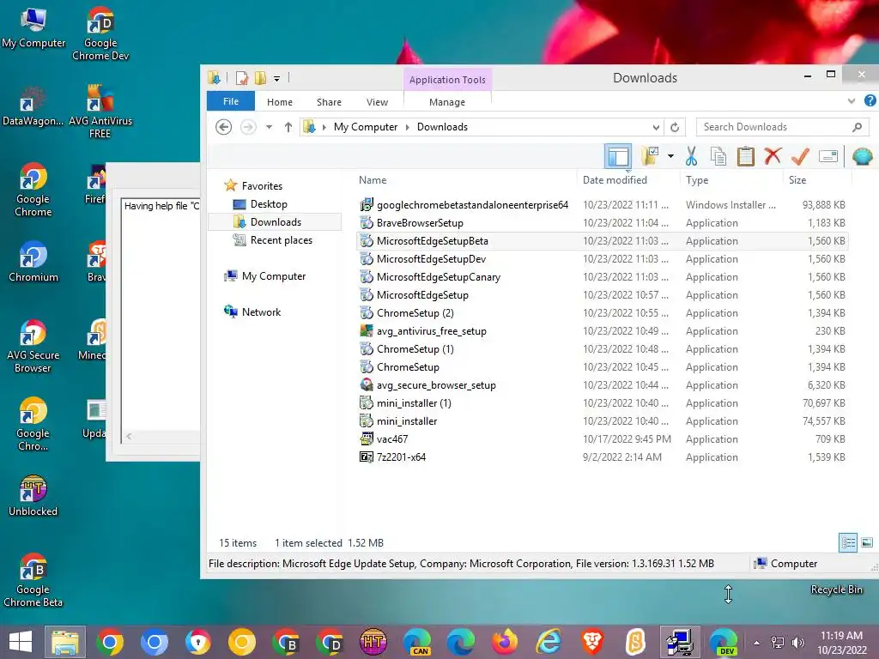This screenshot has height=659, width=879.
Task: Click the orange checkmark Properties icon
Action: pyautogui.click(x=800, y=156)
